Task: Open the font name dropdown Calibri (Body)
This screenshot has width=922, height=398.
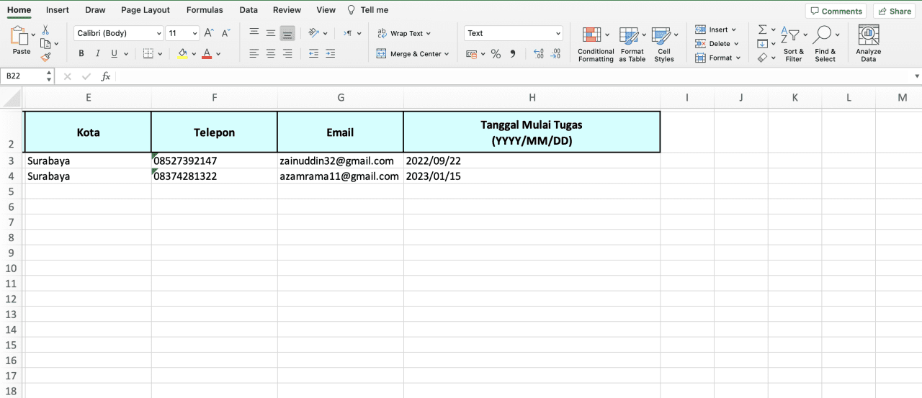Action: [119, 33]
